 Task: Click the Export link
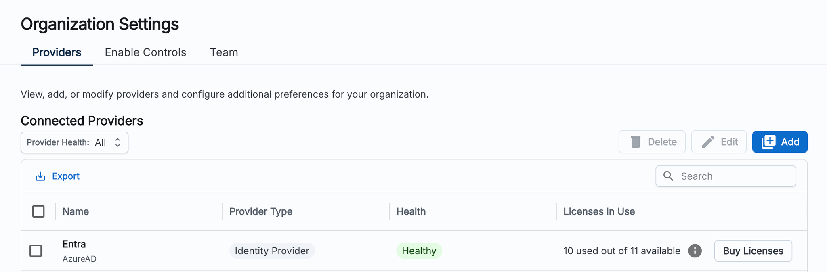tap(65, 176)
